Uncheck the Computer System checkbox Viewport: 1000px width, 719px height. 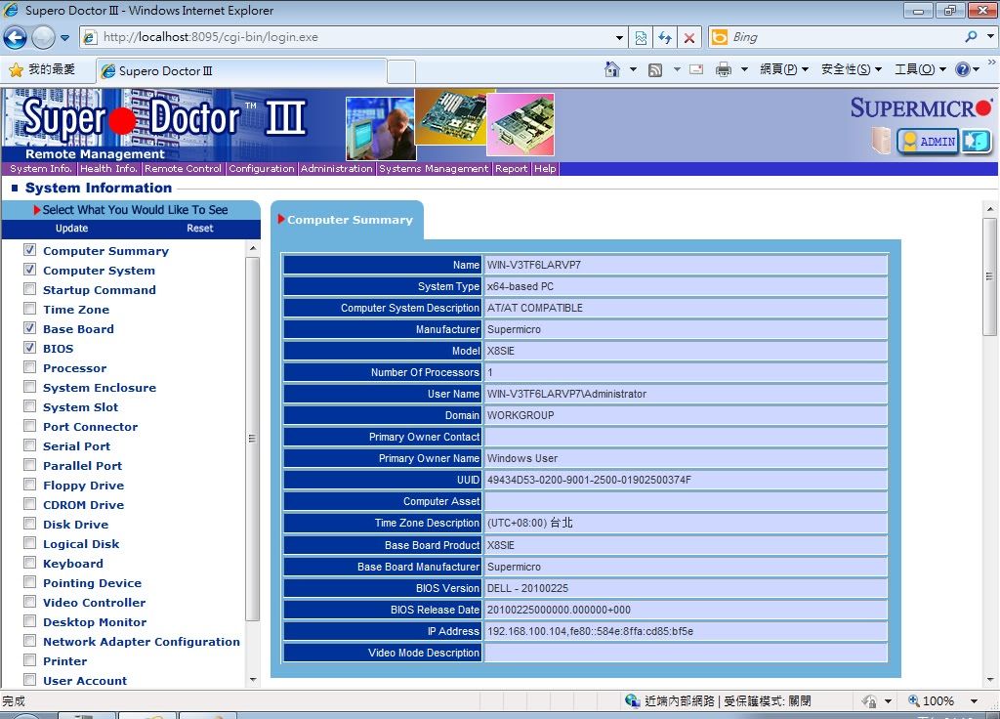pos(29,270)
